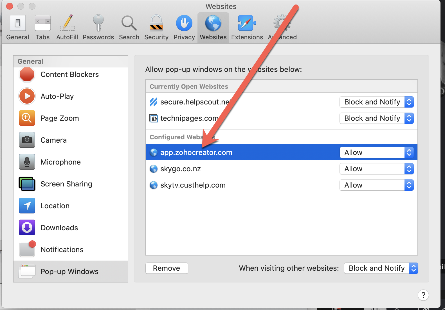Image resolution: width=445 pixels, height=310 pixels.
Task: Select the Camera sidebar icon
Action: pyautogui.click(x=27, y=140)
